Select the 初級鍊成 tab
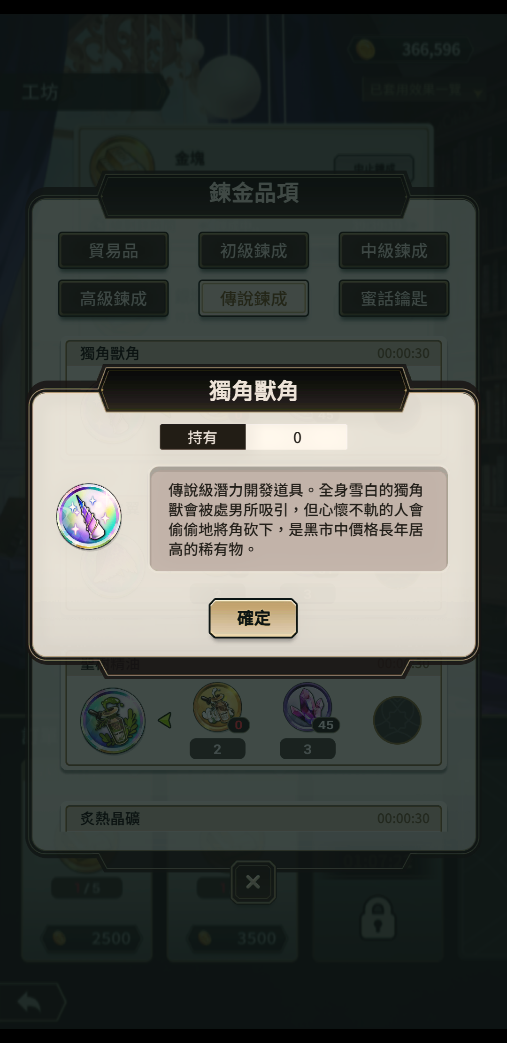Screen dimensions: 507x1043 click(x=253, y=250)
